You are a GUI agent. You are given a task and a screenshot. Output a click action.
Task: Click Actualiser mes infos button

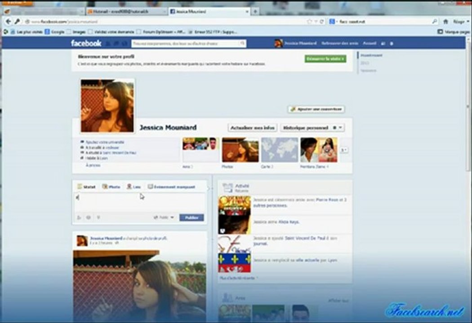252,128
